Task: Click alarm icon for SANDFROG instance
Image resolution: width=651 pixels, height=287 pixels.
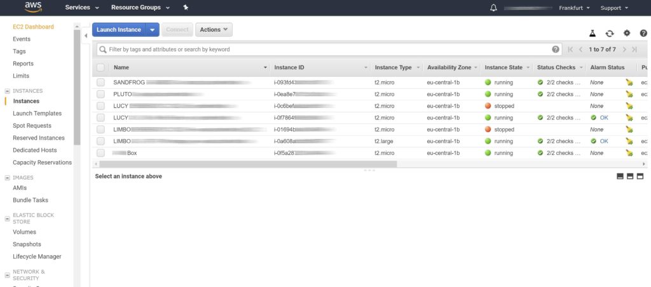Action: pos(629,83)
